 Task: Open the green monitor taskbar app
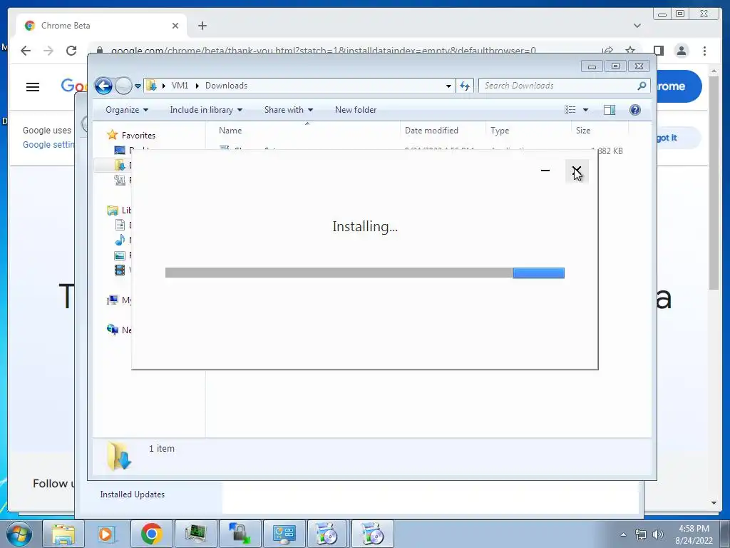(195, 534)
